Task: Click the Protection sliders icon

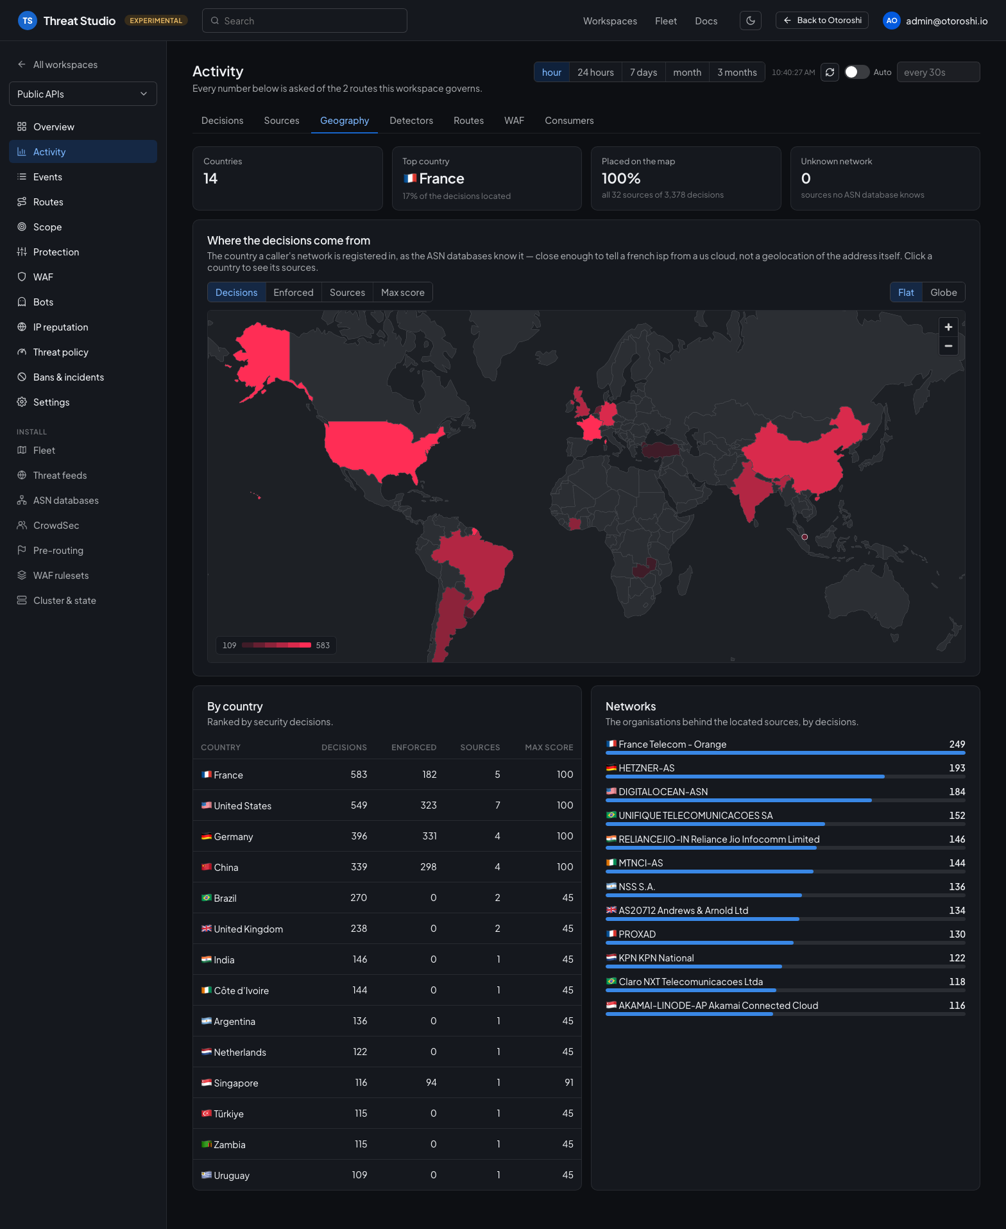Action: pyautogui.click(x=22, y=252)
